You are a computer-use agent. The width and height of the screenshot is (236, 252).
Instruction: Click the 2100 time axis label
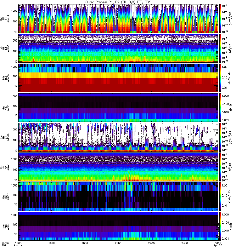click(x=118, y=243)
